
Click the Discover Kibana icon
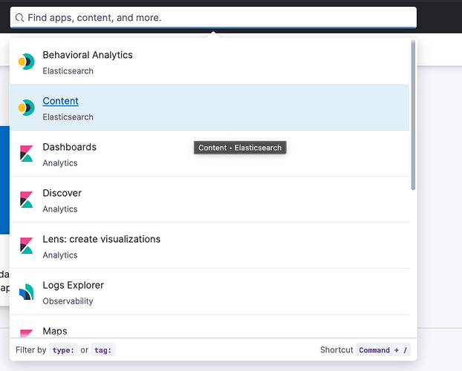27,200
